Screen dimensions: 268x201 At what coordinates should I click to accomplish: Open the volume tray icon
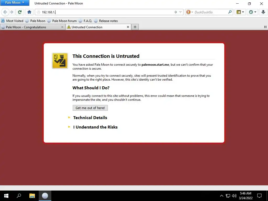234,196
